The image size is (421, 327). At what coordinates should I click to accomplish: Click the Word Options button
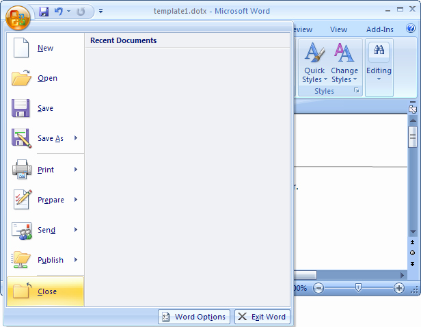tap(194, 317)
